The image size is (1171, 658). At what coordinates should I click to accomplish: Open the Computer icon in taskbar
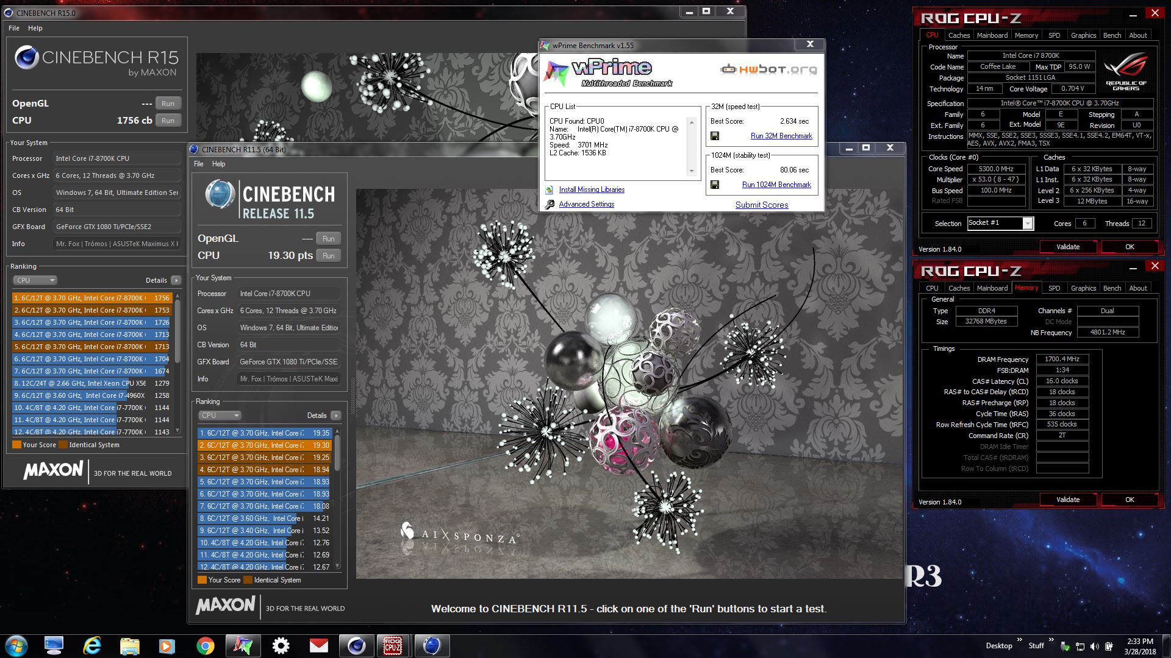point(54,646)
